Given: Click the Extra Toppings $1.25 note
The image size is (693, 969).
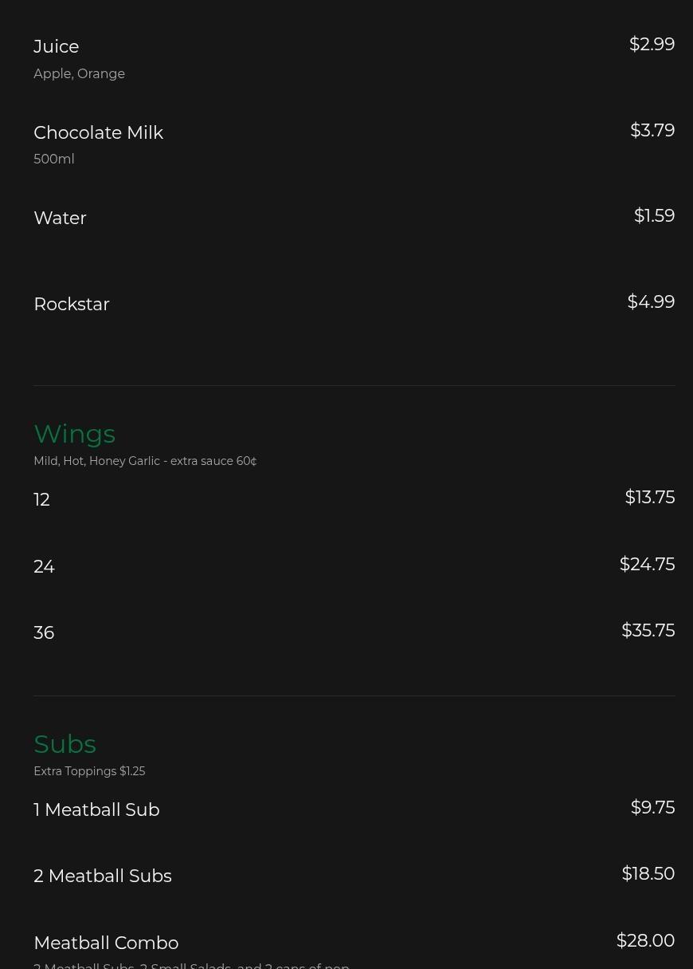Looking at the screenshot, I should tap(89, 772).
